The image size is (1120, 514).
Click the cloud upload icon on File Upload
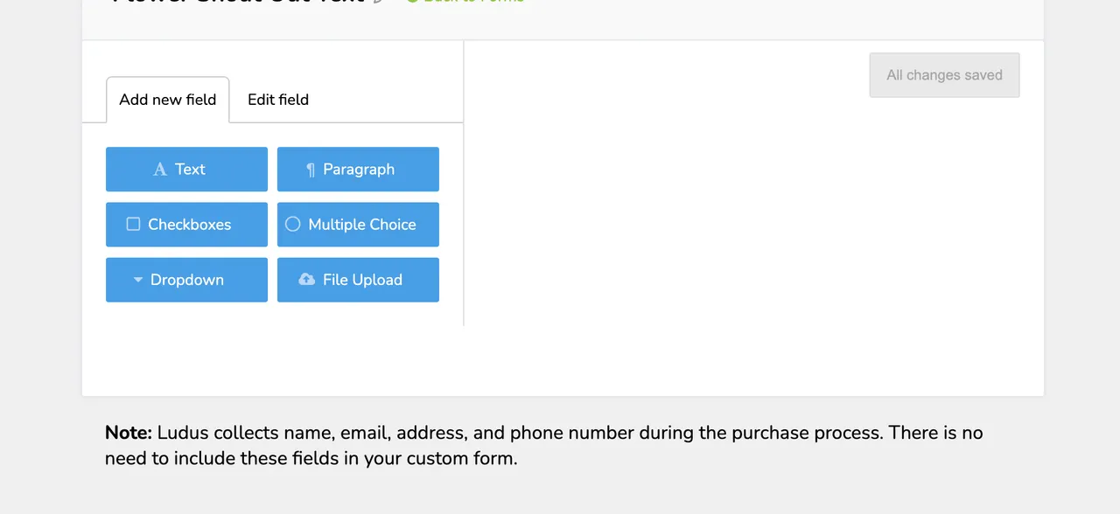306,280
